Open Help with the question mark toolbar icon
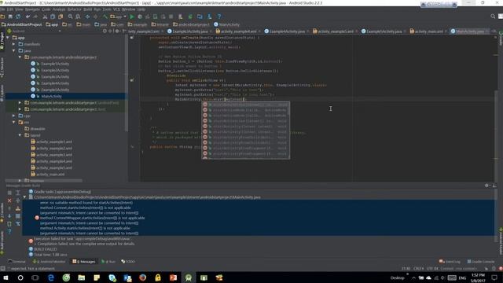This screenshot has width=503, height=283. 219,17
